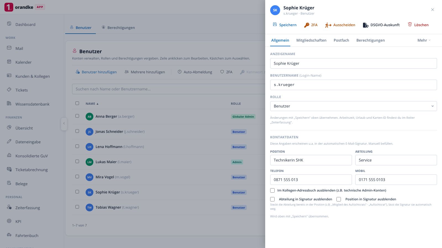Check Abteilung in Signatur ausblenden

(x=272, y=199)
